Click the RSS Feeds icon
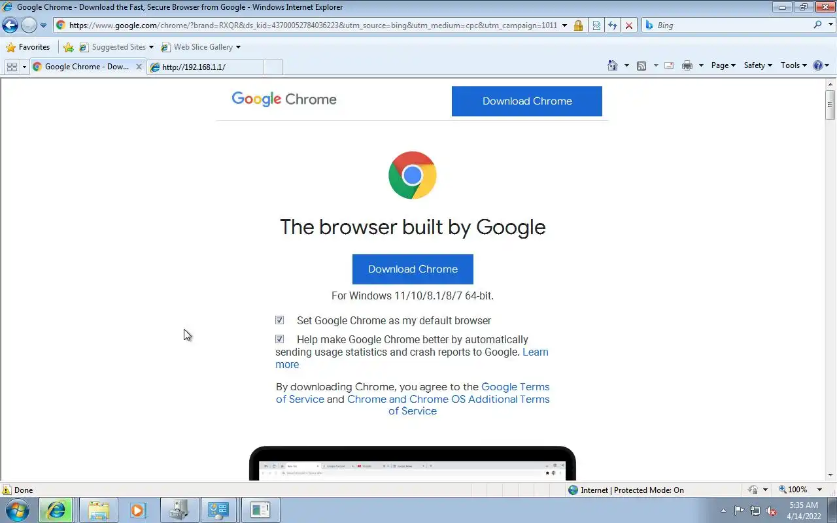Image resolution: width=837 pixels, height=523 pixels. tap(641, 65)
